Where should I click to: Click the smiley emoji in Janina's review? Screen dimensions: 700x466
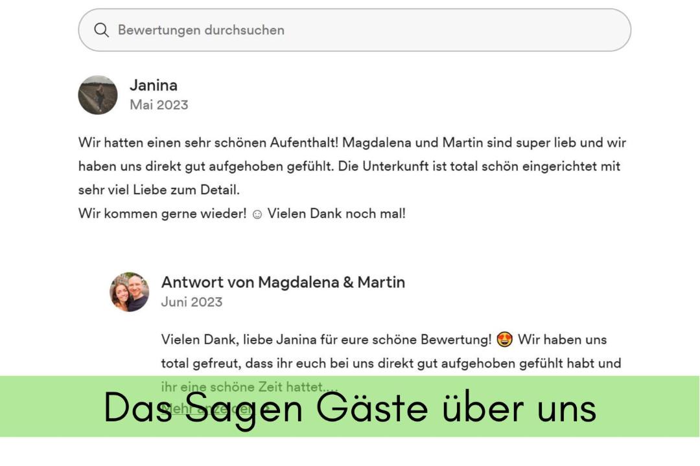(x=257, y=214)
